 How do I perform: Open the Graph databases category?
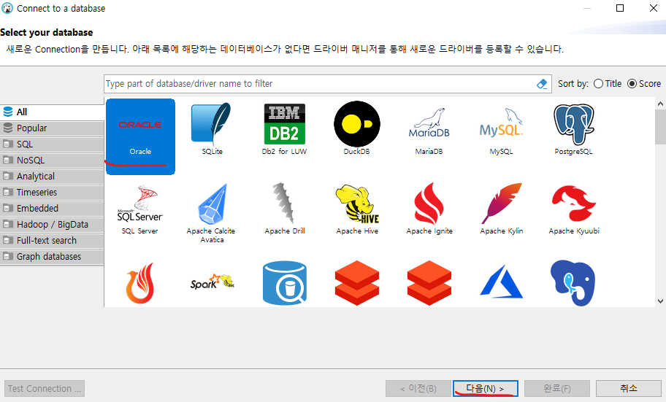click(52, 257)
